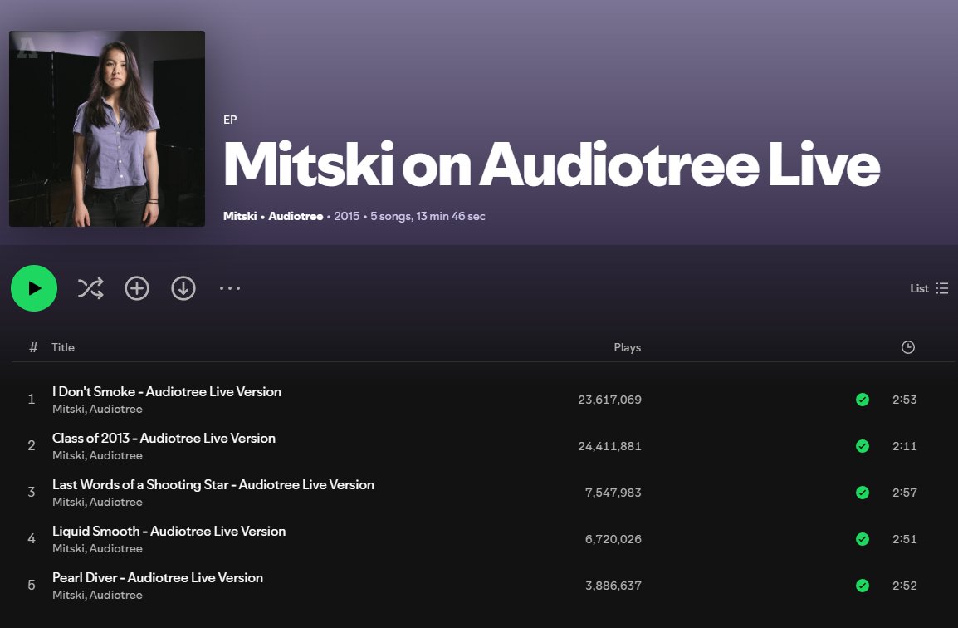Open more options three-dot menu
The width and height of the screenshot is (958, 628).
point(230,288)
